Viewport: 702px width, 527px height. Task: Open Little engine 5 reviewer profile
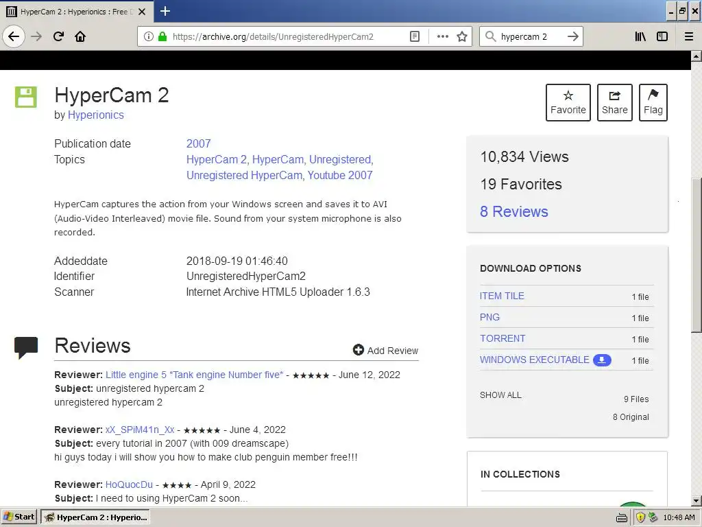tap(194, 375)
